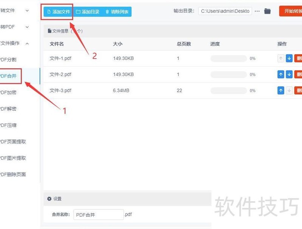The image size is (302, 229).
Task: Select the PDF分割 tool in the sidebar
Action: click(x=8, y=60)
